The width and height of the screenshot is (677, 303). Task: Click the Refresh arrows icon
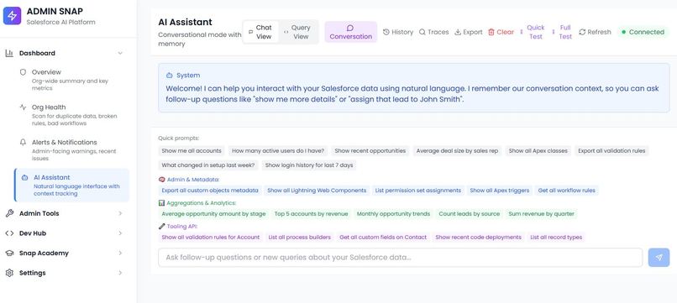pyautogui.click(x=582, y=32)
